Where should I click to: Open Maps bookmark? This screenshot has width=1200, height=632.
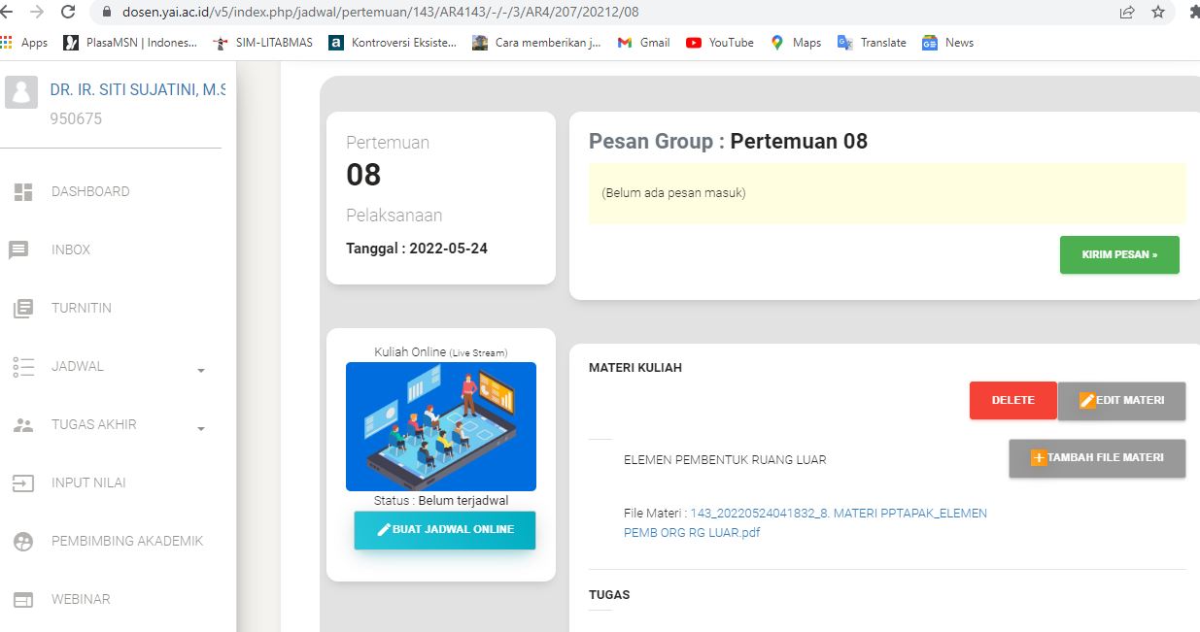tap(796, 43)
